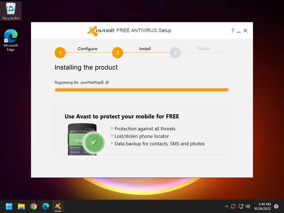Expand the hidden system tray icons
284x213 pixels.
point(226,206)
